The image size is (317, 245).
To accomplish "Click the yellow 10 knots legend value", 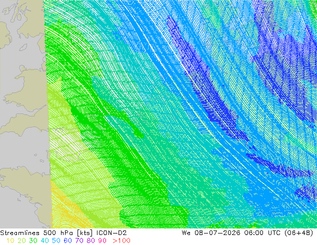I will (10, 241).
